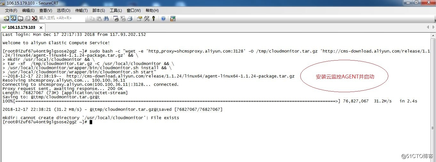
Task: Click the 'Connecting to shcmsproxy.aliyun.com' line
Action: [90, 85]
